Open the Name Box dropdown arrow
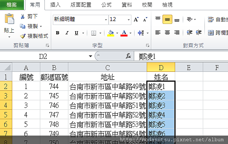 [x=90, y=56]
